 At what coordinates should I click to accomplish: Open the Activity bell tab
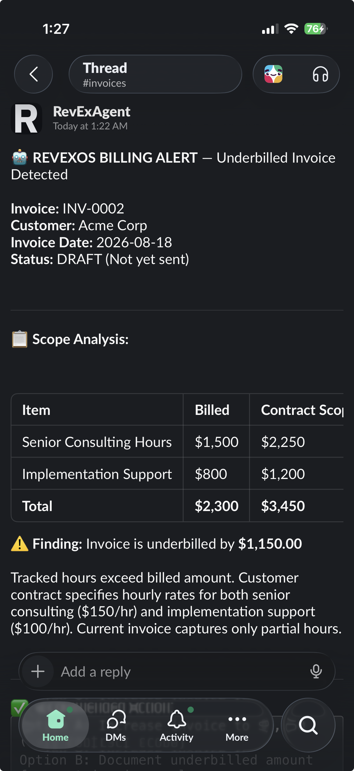click(x=176, y=725)
